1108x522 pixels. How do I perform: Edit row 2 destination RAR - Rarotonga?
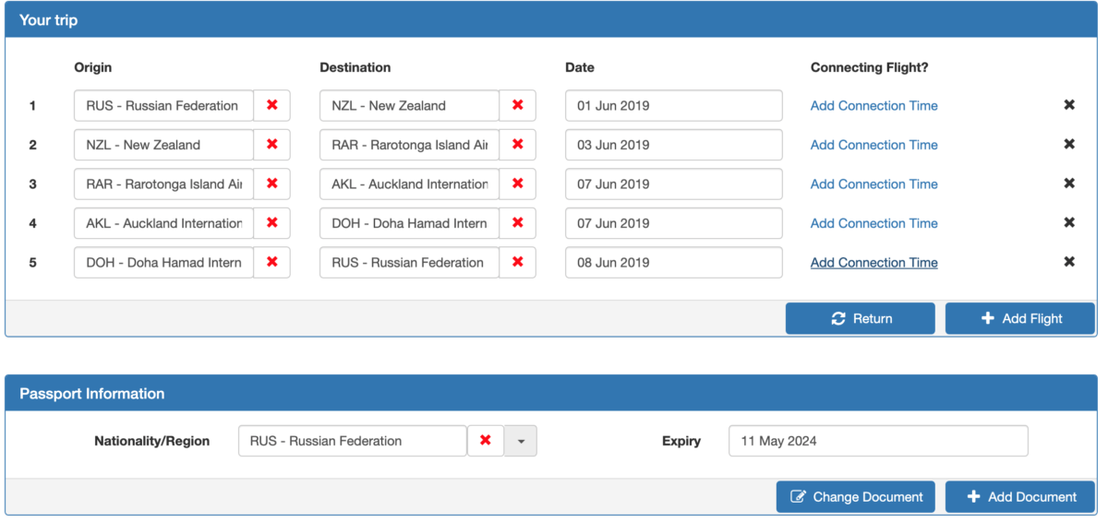[x=409, y=145]
